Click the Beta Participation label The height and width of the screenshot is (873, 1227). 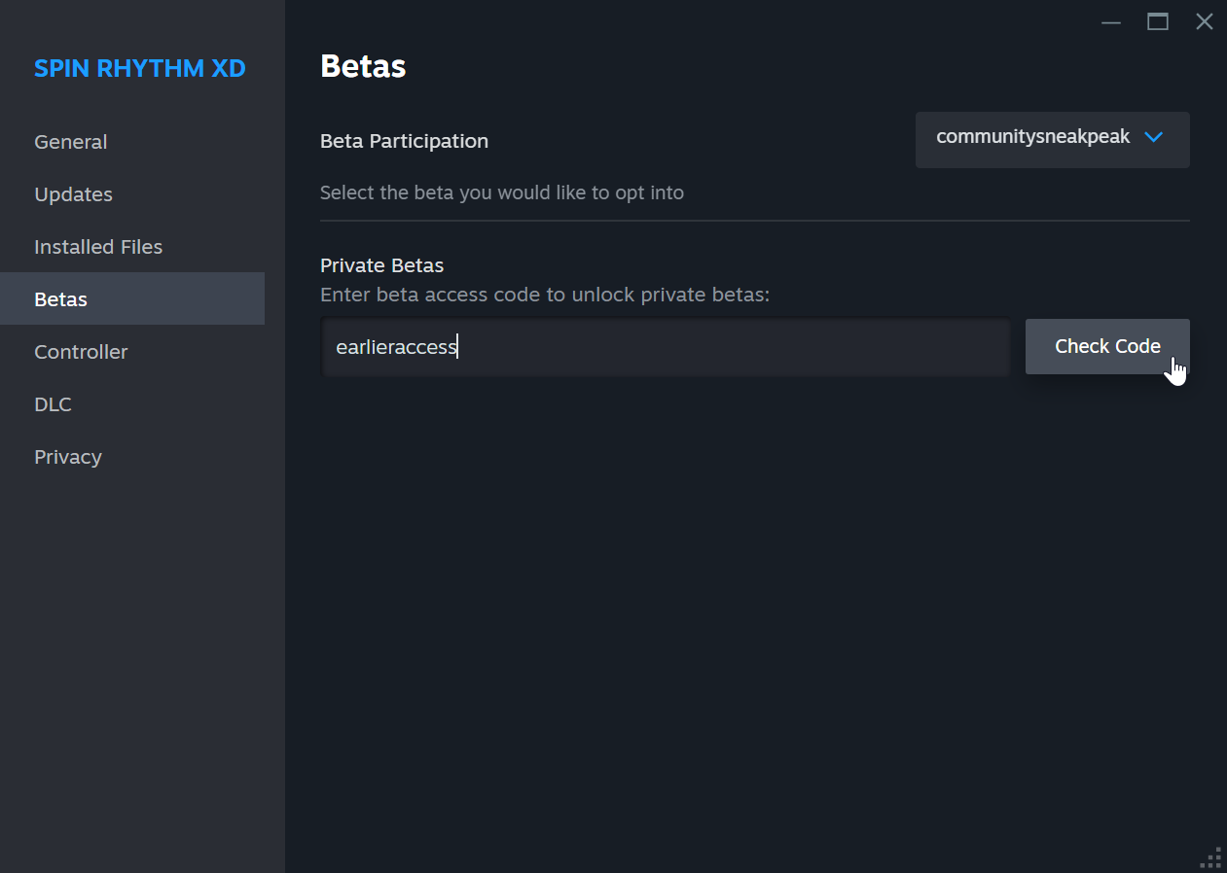click(405, 141)
